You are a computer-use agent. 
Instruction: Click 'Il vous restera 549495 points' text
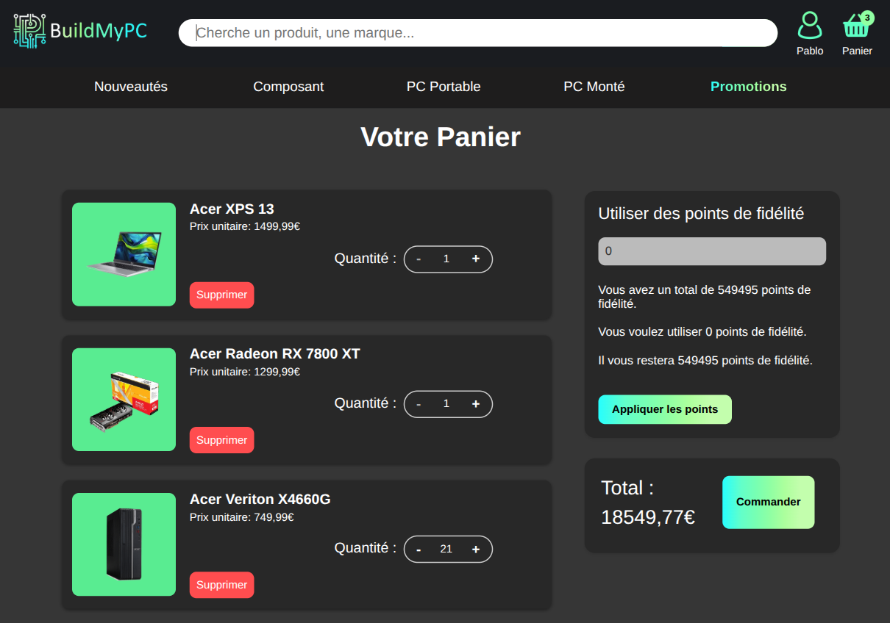coord(705,361)
